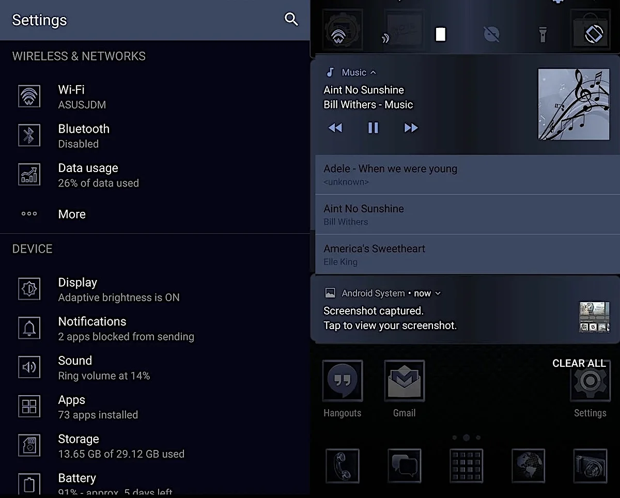Viewport: 620px width, 498px height.
Task: Open the Browser globe dock icon
Action: coord(528,465)
